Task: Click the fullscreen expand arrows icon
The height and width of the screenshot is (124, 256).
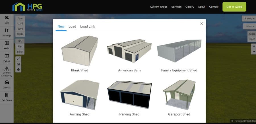Action: [18, 59]
